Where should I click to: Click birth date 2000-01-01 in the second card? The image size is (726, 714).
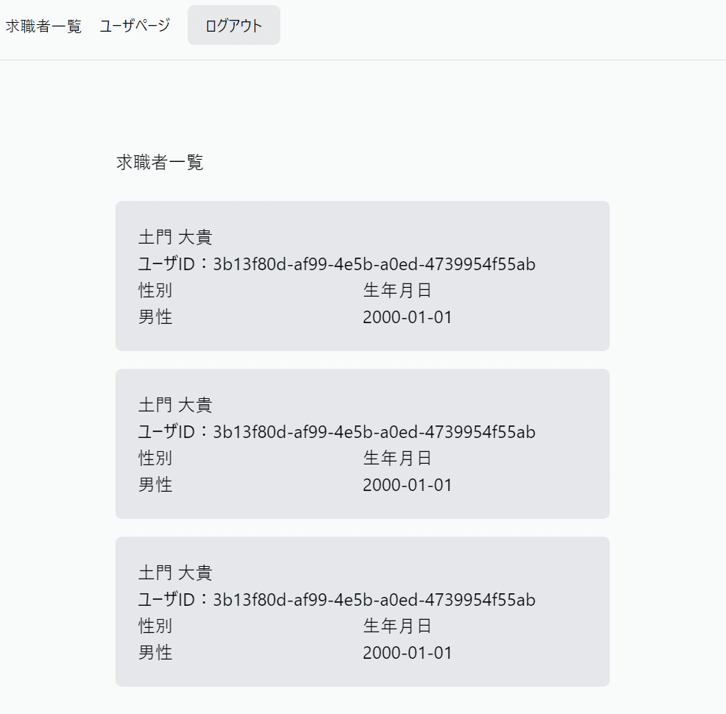(408, 485)
